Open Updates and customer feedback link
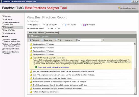Image resolution: width=139 pixels, height=97 pixels. coord(12,53)
